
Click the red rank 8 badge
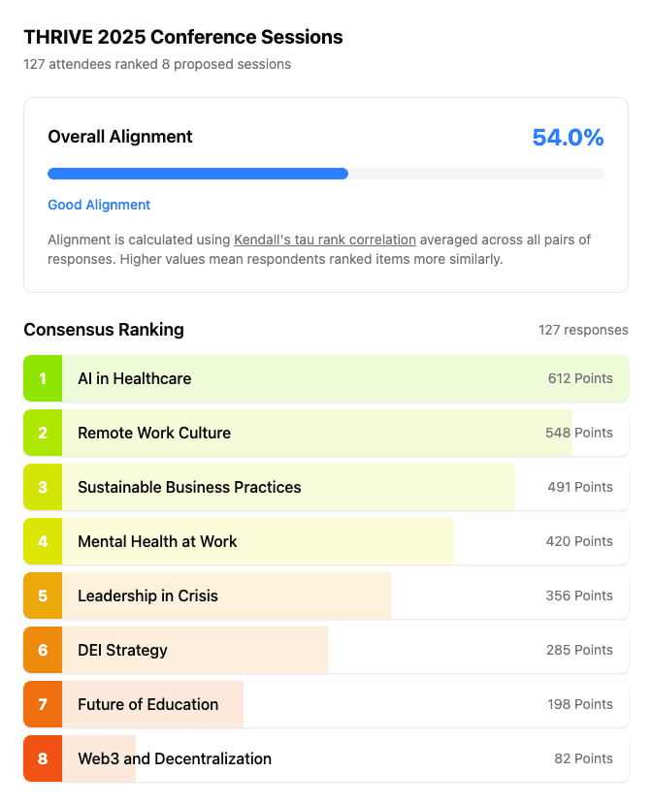click(x=41, y=758)
